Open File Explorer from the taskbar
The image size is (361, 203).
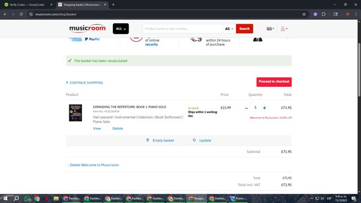pyautogui.click(x=56, y=198)
